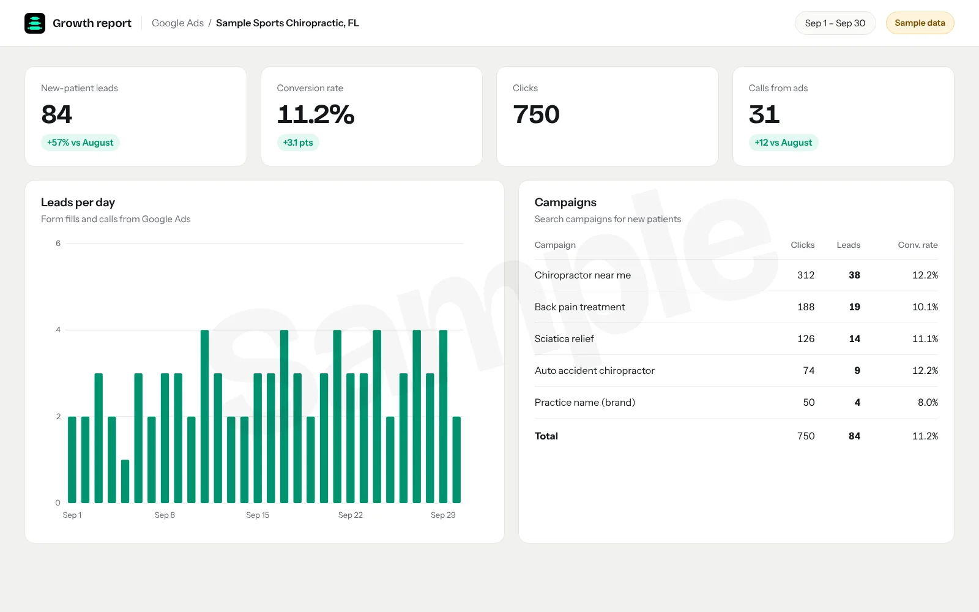Click the Growth report logo icon
Image resolution: width=979 pixels, height=612 pixels.
pos(35,23)
